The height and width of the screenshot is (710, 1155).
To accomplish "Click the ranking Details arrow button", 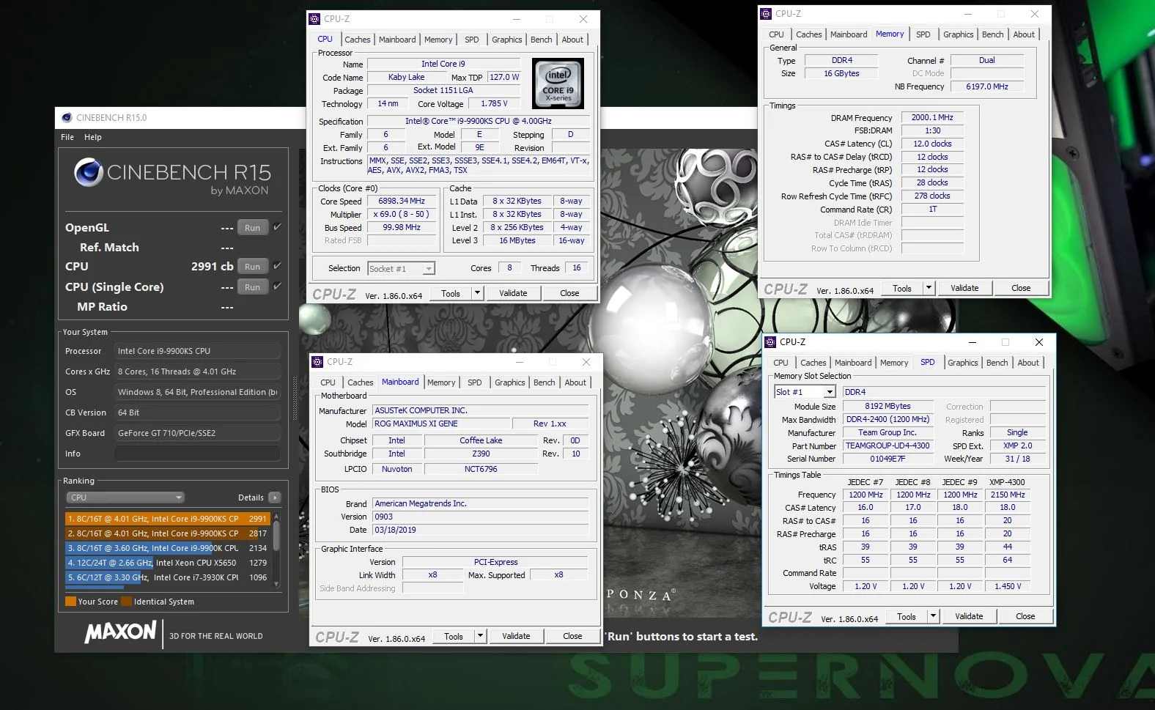I will coord(275,498).
